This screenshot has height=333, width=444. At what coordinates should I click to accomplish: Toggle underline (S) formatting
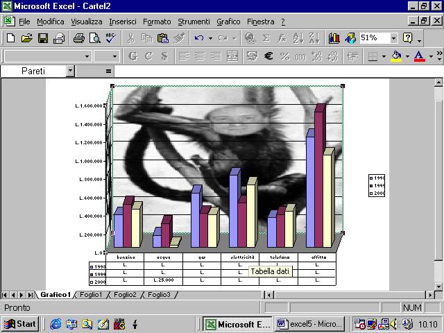click(x=164, y=56)
